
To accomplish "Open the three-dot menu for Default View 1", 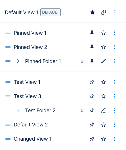I will (115, 12).
